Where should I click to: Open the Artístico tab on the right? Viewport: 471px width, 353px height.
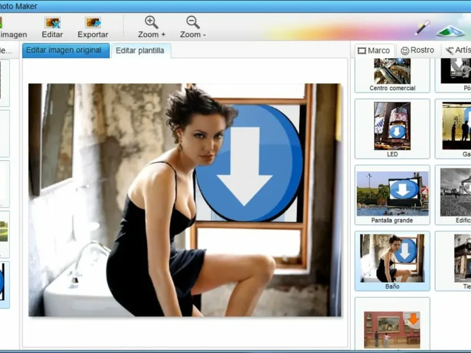457,51
